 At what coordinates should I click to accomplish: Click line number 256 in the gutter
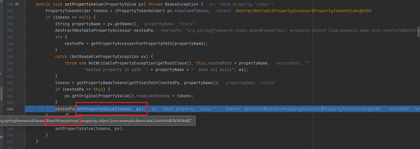[x=10, y=43]
